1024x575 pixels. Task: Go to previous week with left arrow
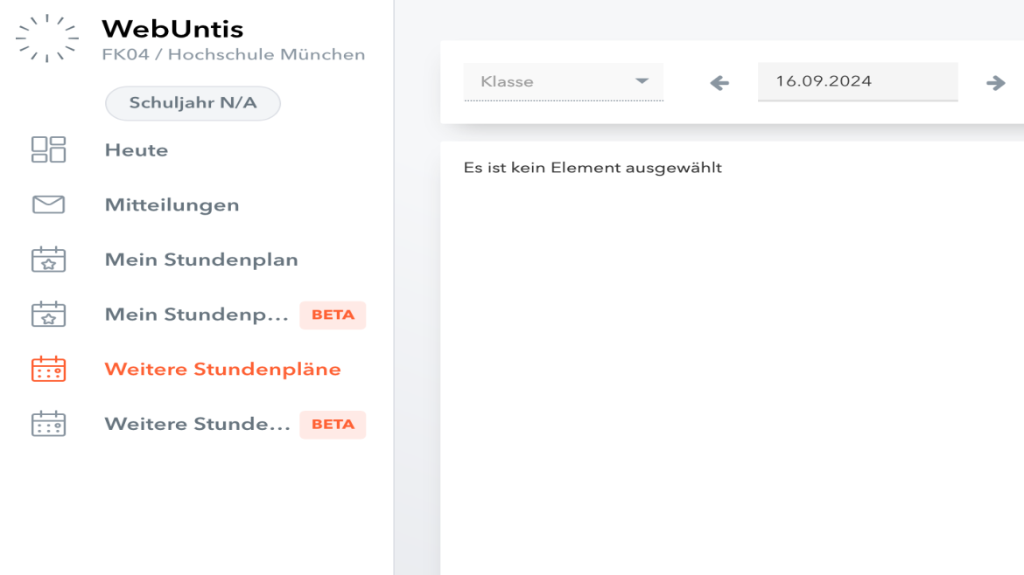click(719, 83)
